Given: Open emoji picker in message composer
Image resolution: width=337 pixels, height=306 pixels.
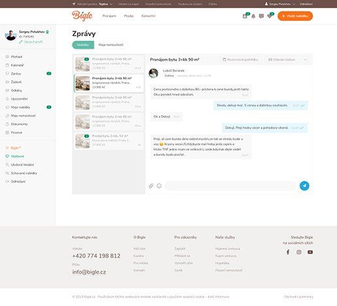Looking at the screenshot, I should click(x=159, y=186).
